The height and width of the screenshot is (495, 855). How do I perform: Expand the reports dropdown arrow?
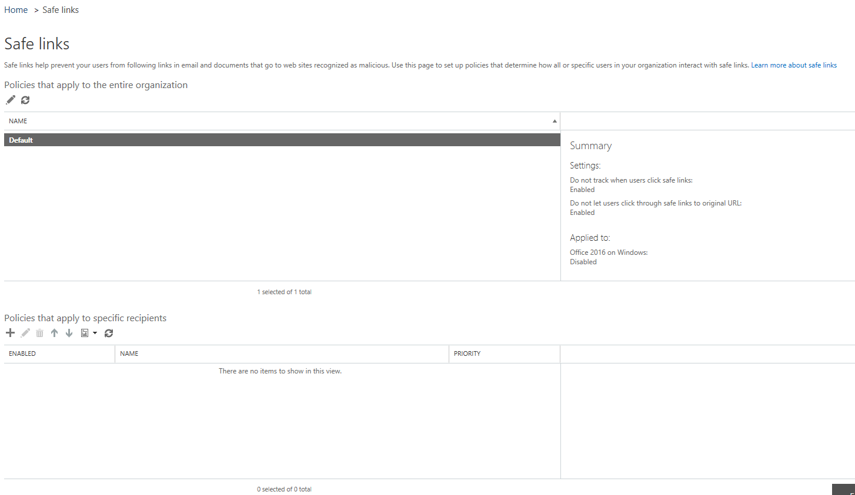point(95,333)
